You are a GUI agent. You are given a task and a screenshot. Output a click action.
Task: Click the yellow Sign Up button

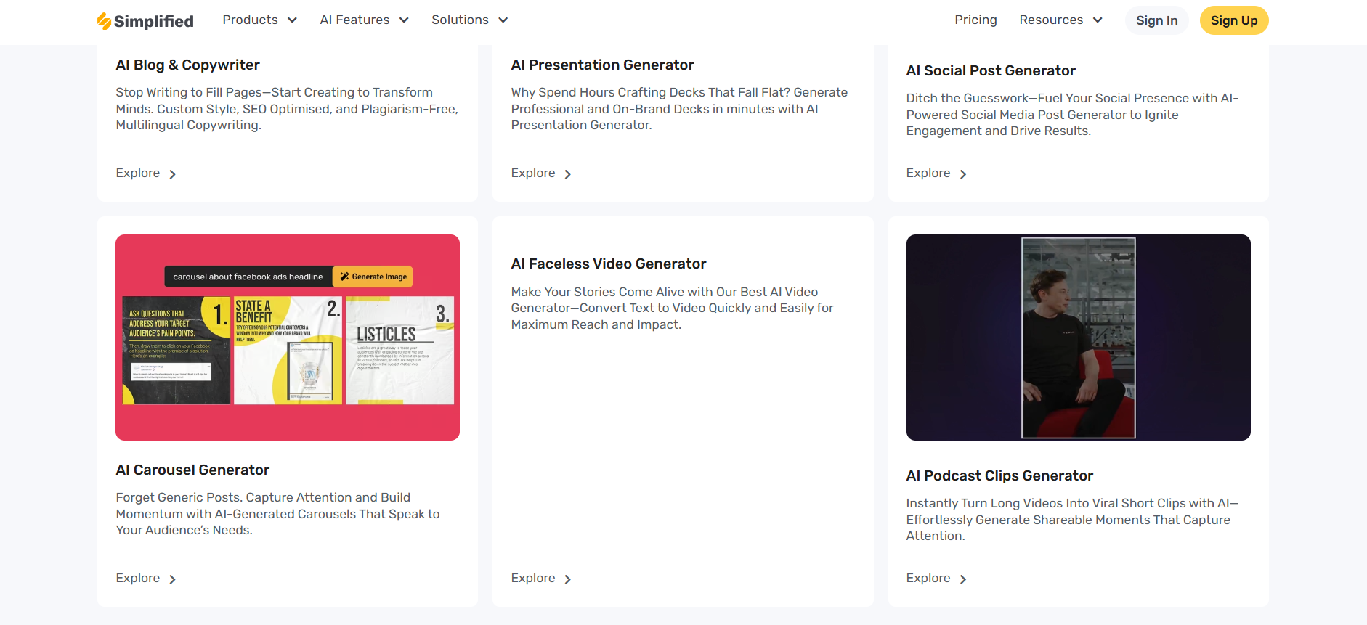tap(1233, 20)
